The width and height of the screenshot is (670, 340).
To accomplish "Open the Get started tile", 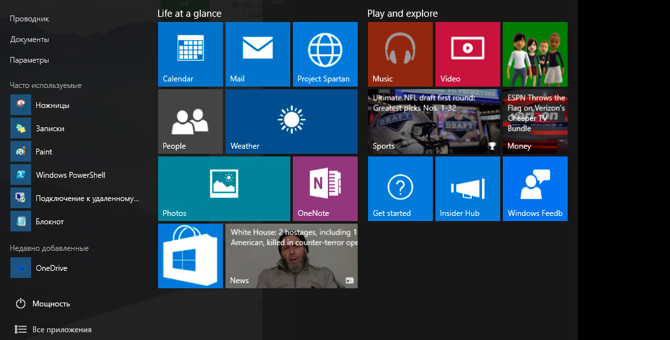I will (400, 189).
